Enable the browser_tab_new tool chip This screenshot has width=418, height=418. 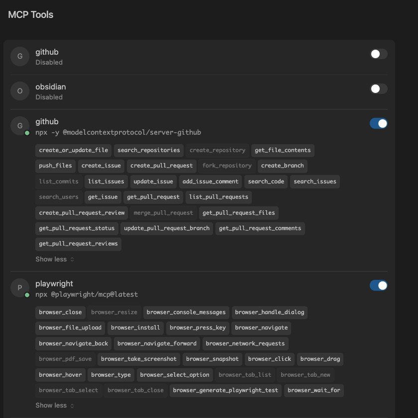click(x=306, y=375)
